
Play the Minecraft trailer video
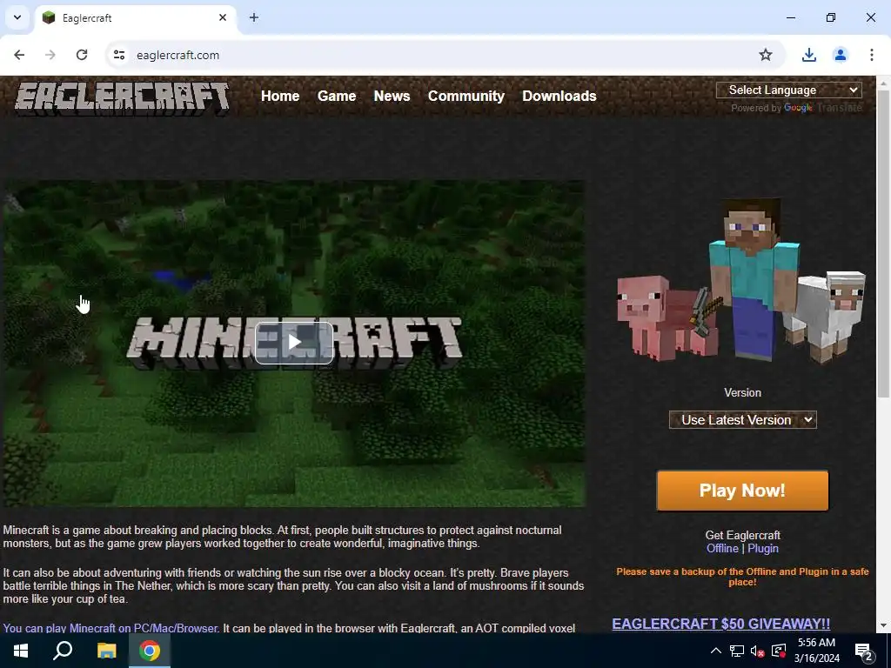[294, 343]
